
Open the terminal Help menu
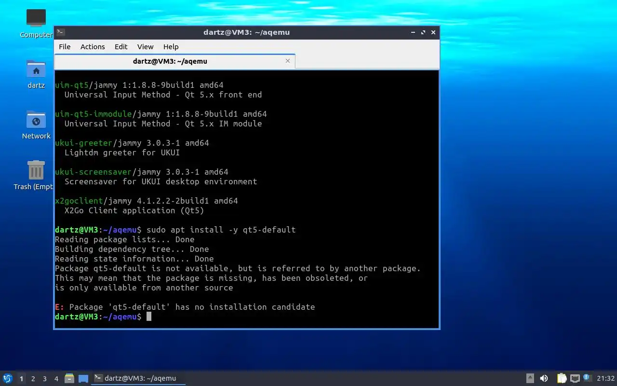tap(171, 47)
